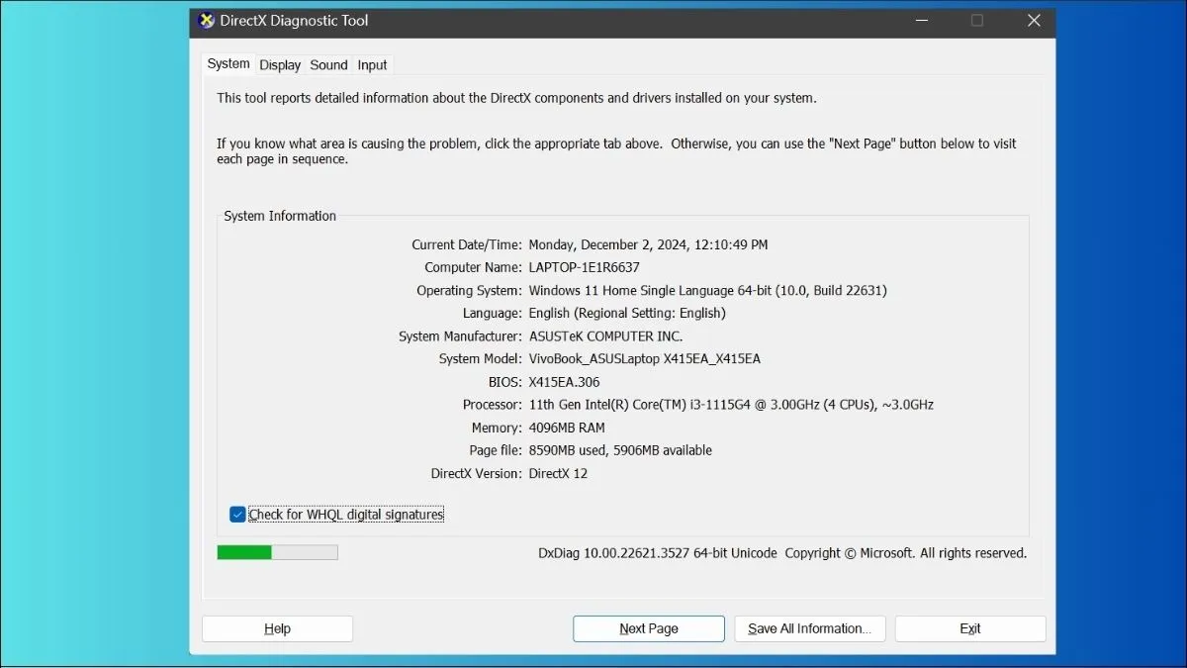Click the System Information section label
Screen dimensions: 1187x668
click(x=279, y=215)
